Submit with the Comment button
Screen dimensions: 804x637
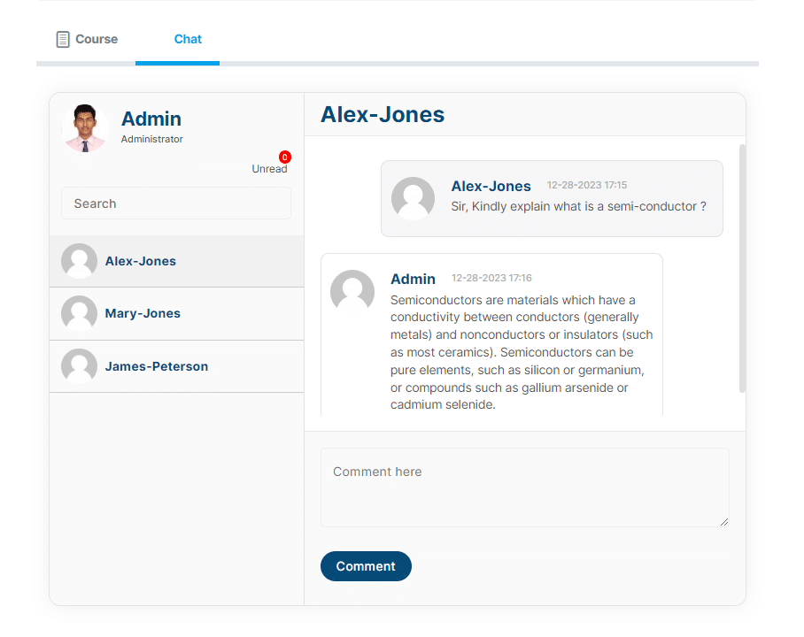tap(366, 566)
